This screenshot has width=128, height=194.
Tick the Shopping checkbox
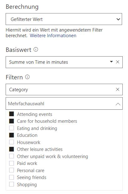[x=12, y=184]
